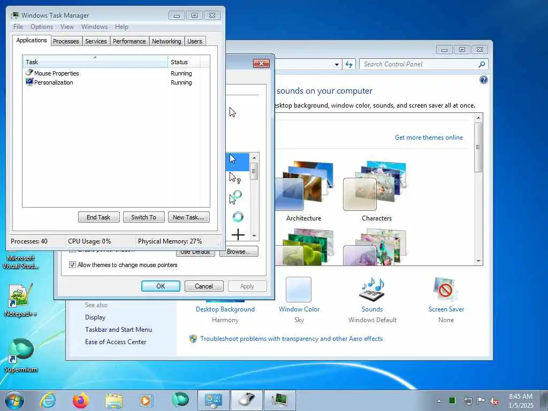548x411 pixels.
Task: Click the refresh button in Control Panel
Action: pyautogui.click(x=349, y=64)
